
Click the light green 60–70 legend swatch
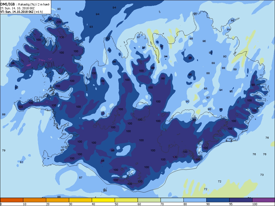click(x=149, y=200)
